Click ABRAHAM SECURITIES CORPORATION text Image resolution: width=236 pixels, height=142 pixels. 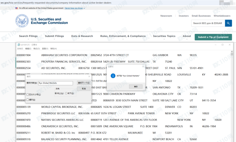[x=64, y=55]
